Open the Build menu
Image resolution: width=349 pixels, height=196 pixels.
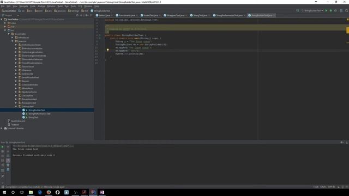(x=60, y=6)
